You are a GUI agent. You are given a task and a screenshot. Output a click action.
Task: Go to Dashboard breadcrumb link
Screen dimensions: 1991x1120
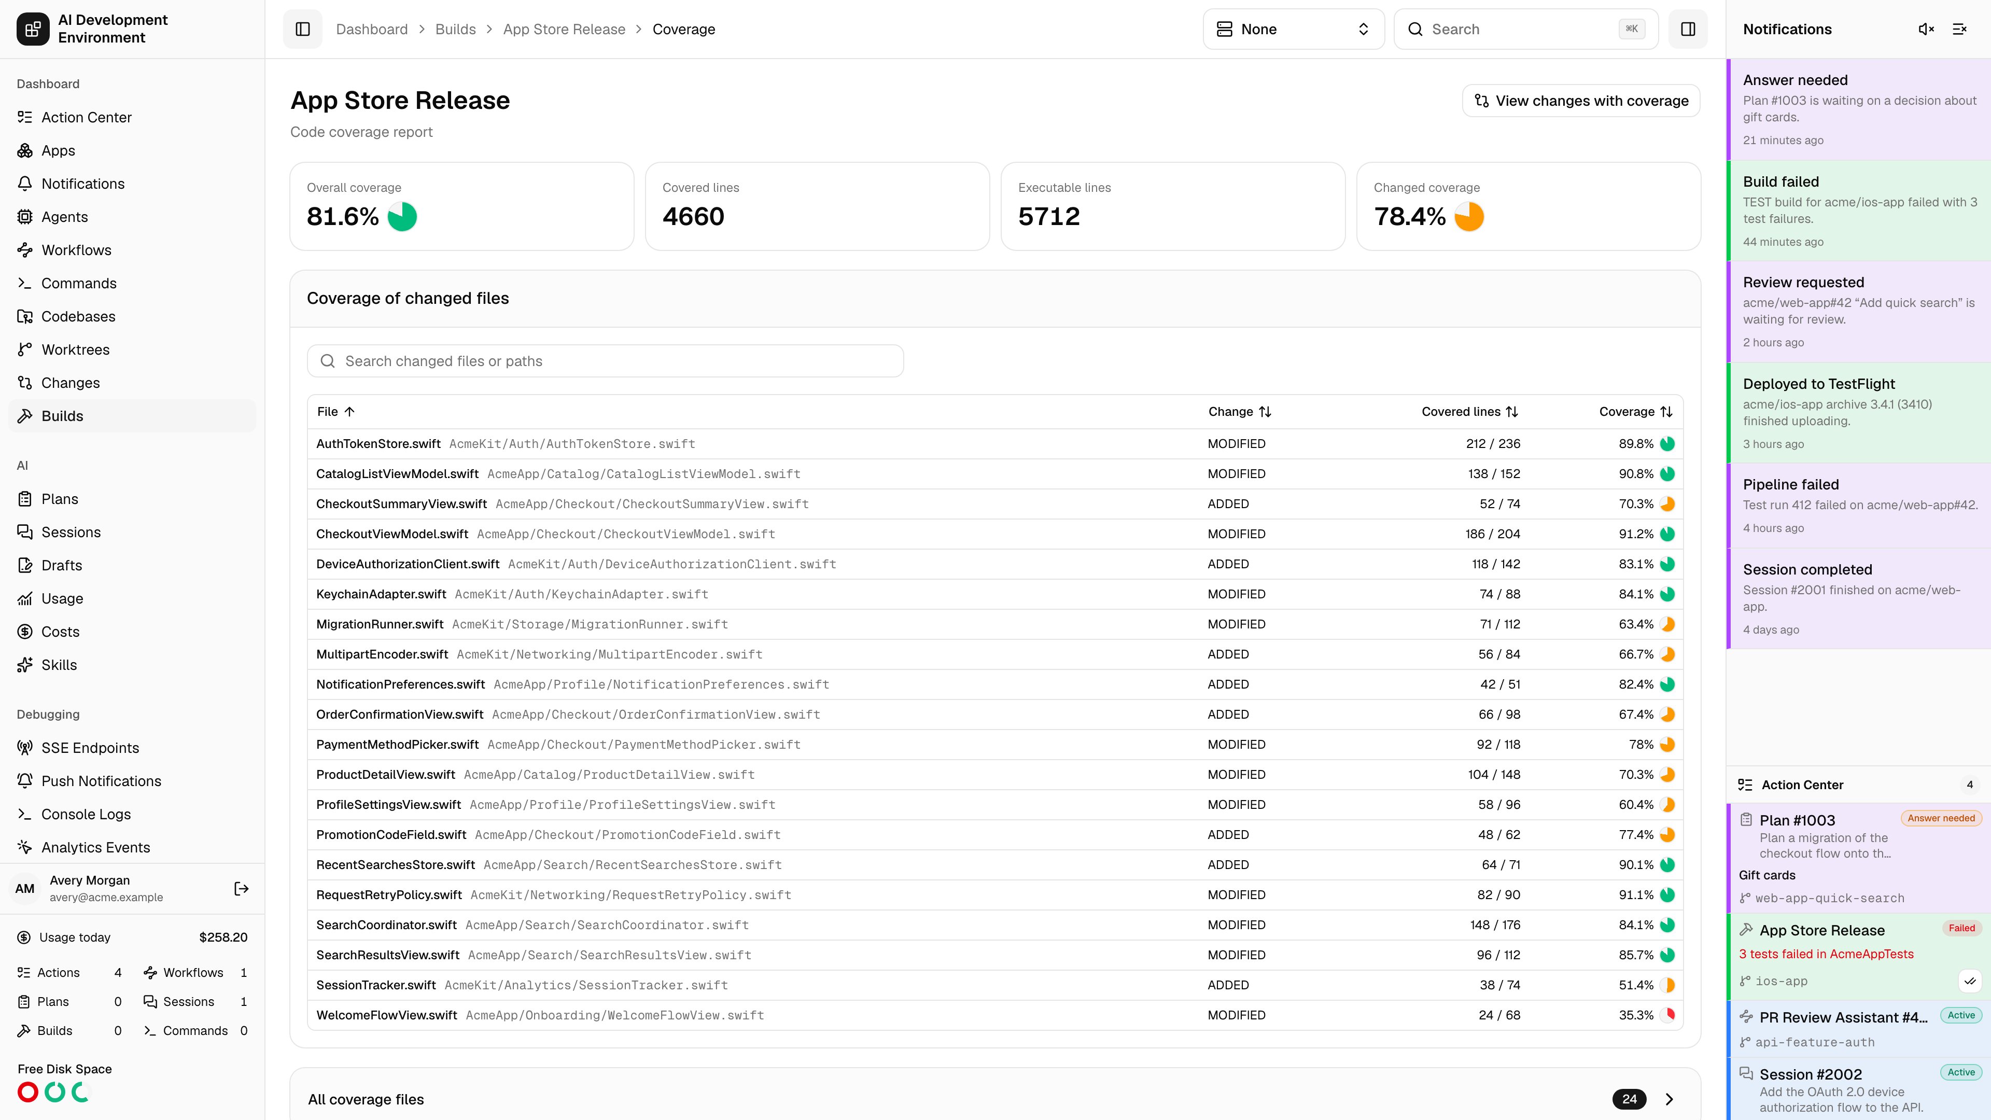[x=372, y=30]
